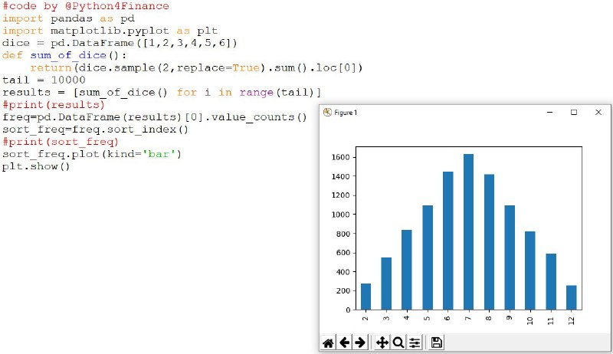Click the bar for sum 11

(551, 282)
